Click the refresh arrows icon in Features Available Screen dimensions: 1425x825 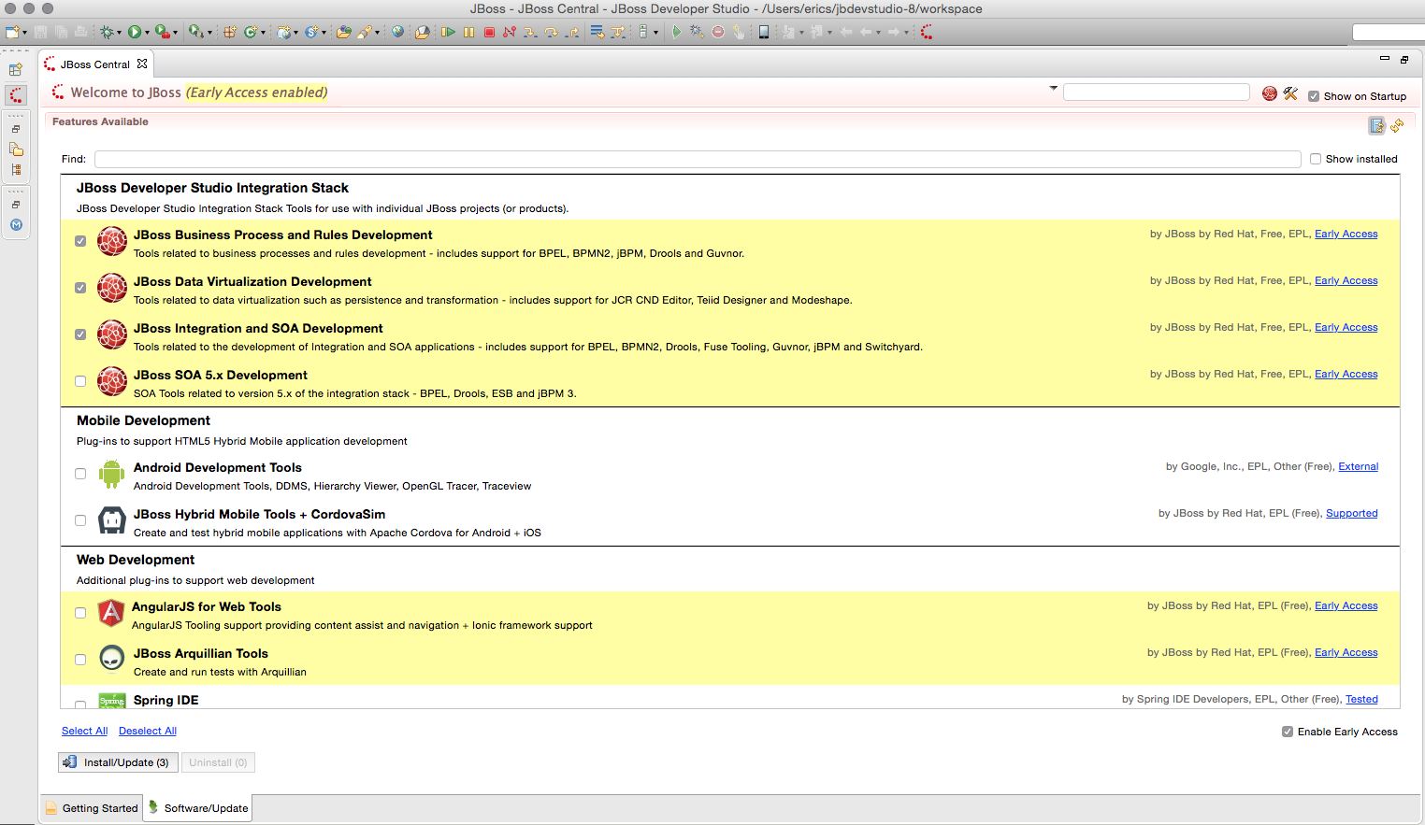click(1397, 125)
